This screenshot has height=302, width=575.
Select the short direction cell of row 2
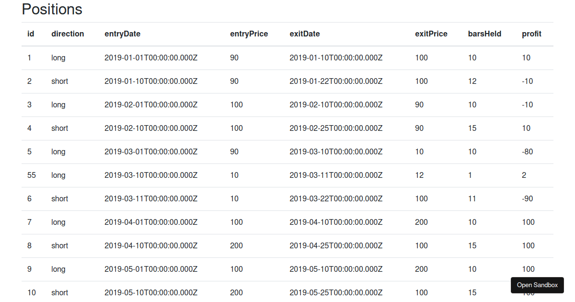pos(59,81)
